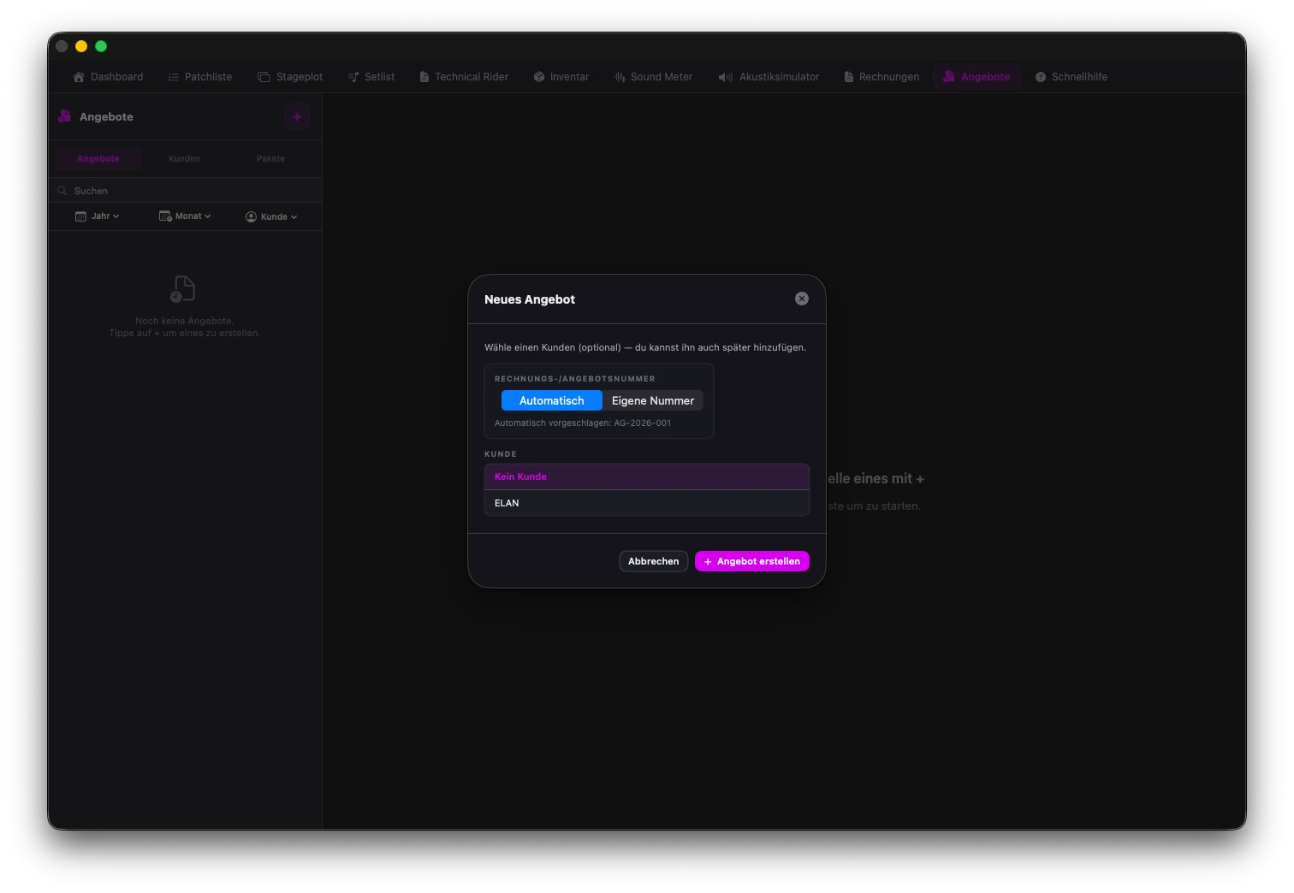Click the green fullscreen window button

101,46
